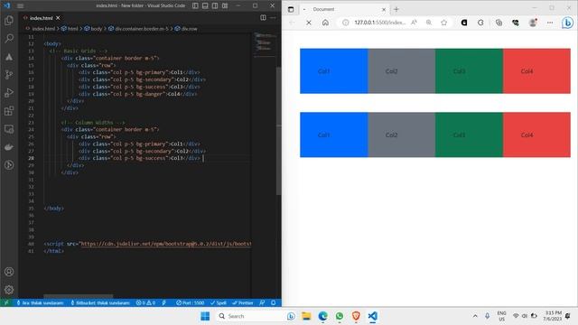Open the Extensions view in VS Code
Screen dimensions: 578x325
9,110
